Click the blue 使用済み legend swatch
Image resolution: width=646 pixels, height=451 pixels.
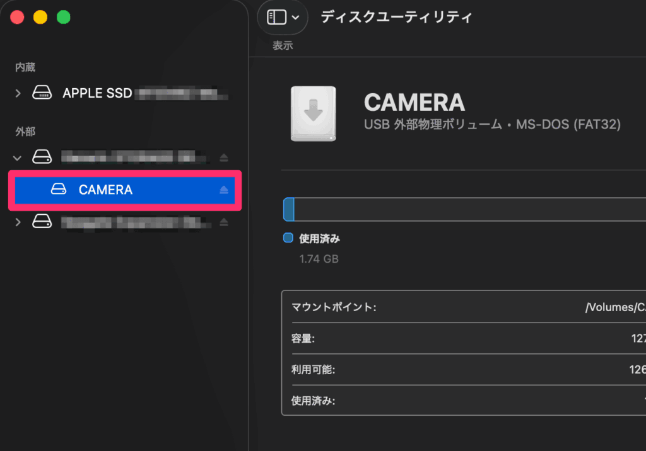click(288, 238)
